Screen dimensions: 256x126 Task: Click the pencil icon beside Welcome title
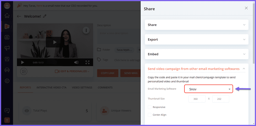tap(45, 16)
